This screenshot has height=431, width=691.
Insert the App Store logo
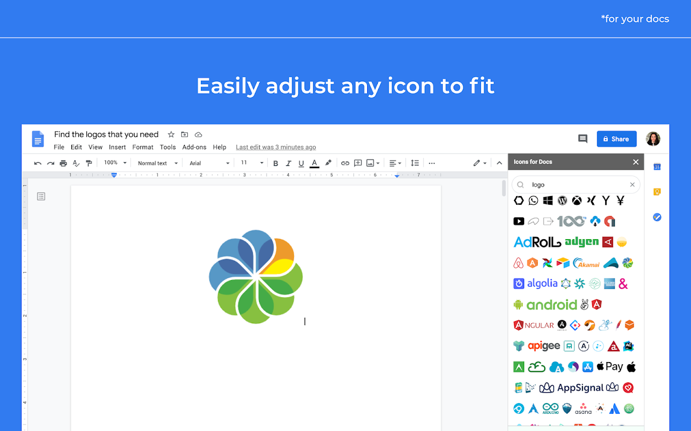point(587,367)
